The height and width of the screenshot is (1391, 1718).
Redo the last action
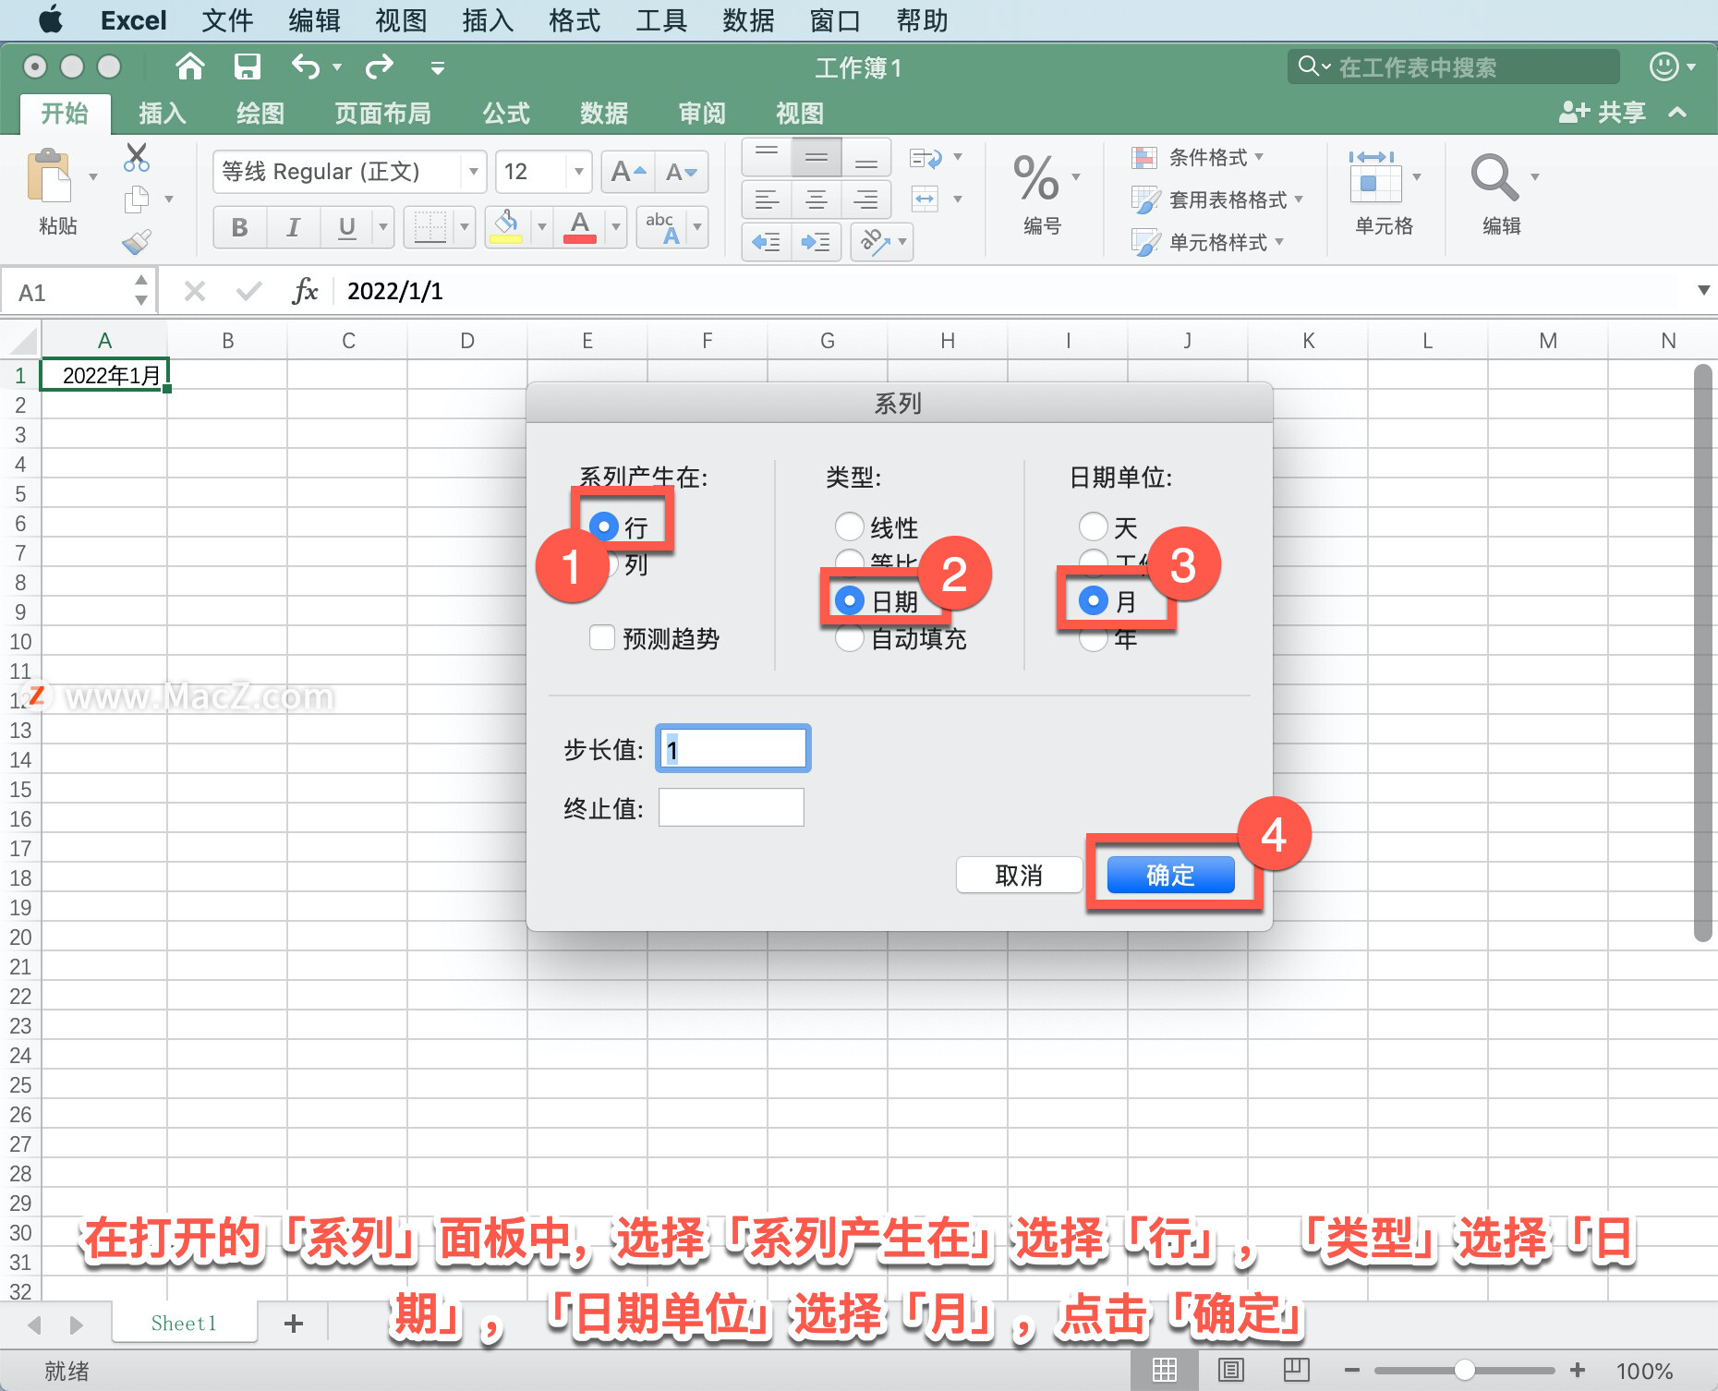(379, 67)
